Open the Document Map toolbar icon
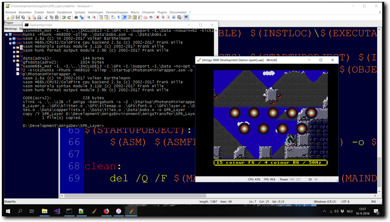 (x=135, y=17)
